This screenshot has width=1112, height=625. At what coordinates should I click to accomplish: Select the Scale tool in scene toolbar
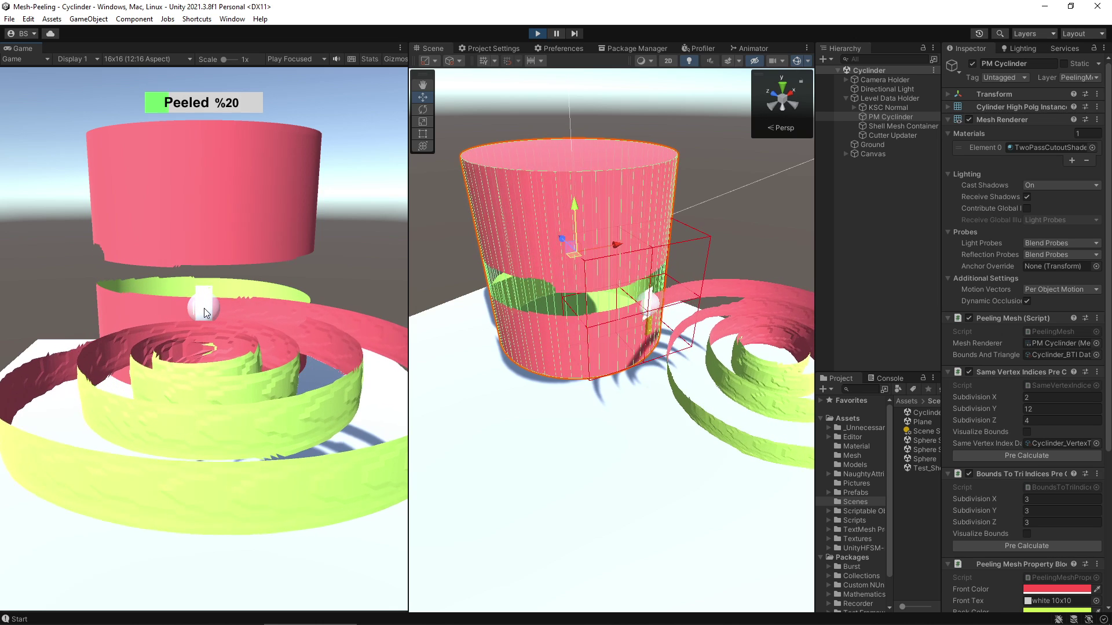click(423, 122)
